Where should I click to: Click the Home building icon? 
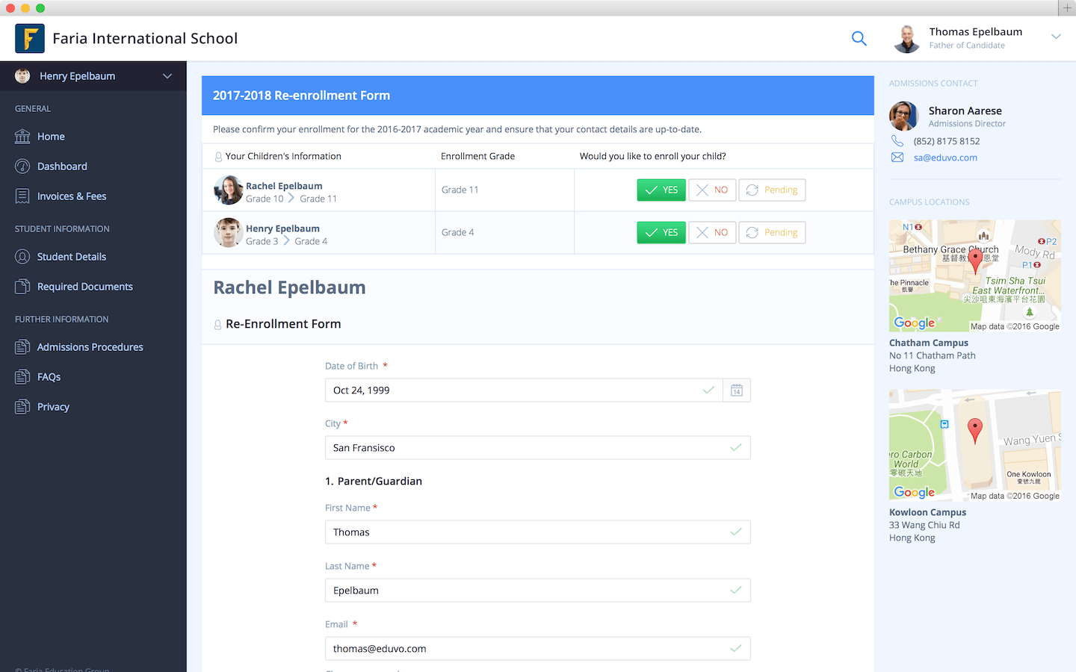(22, 137)
